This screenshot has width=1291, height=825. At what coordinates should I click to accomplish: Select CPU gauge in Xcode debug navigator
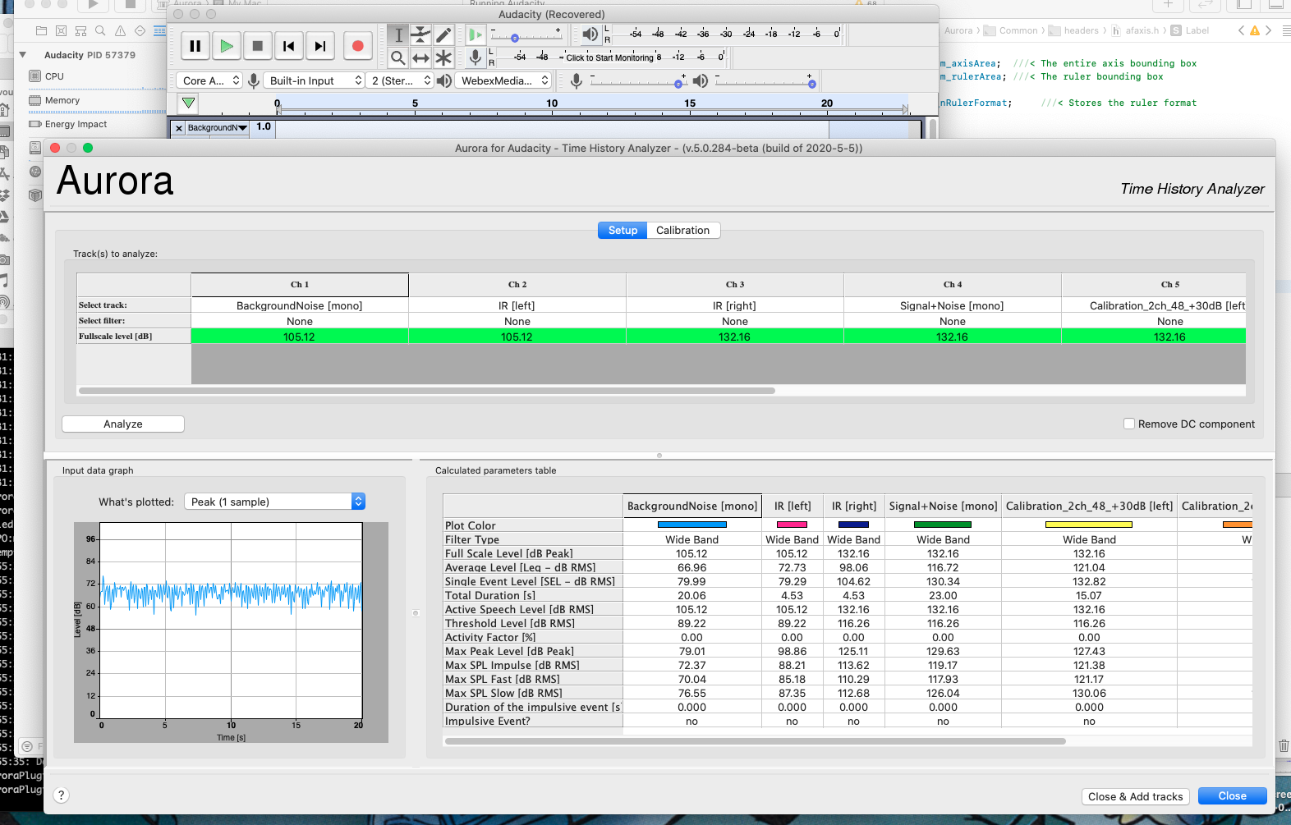(x=55, y=76)
